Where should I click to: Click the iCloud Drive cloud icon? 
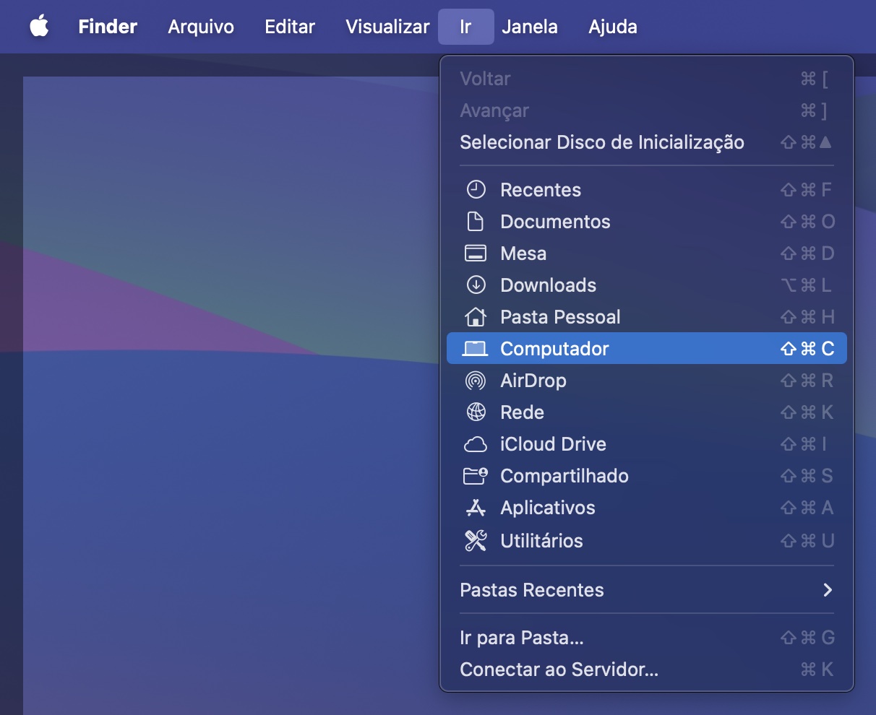pyautogui.click(x=476, y=443)
